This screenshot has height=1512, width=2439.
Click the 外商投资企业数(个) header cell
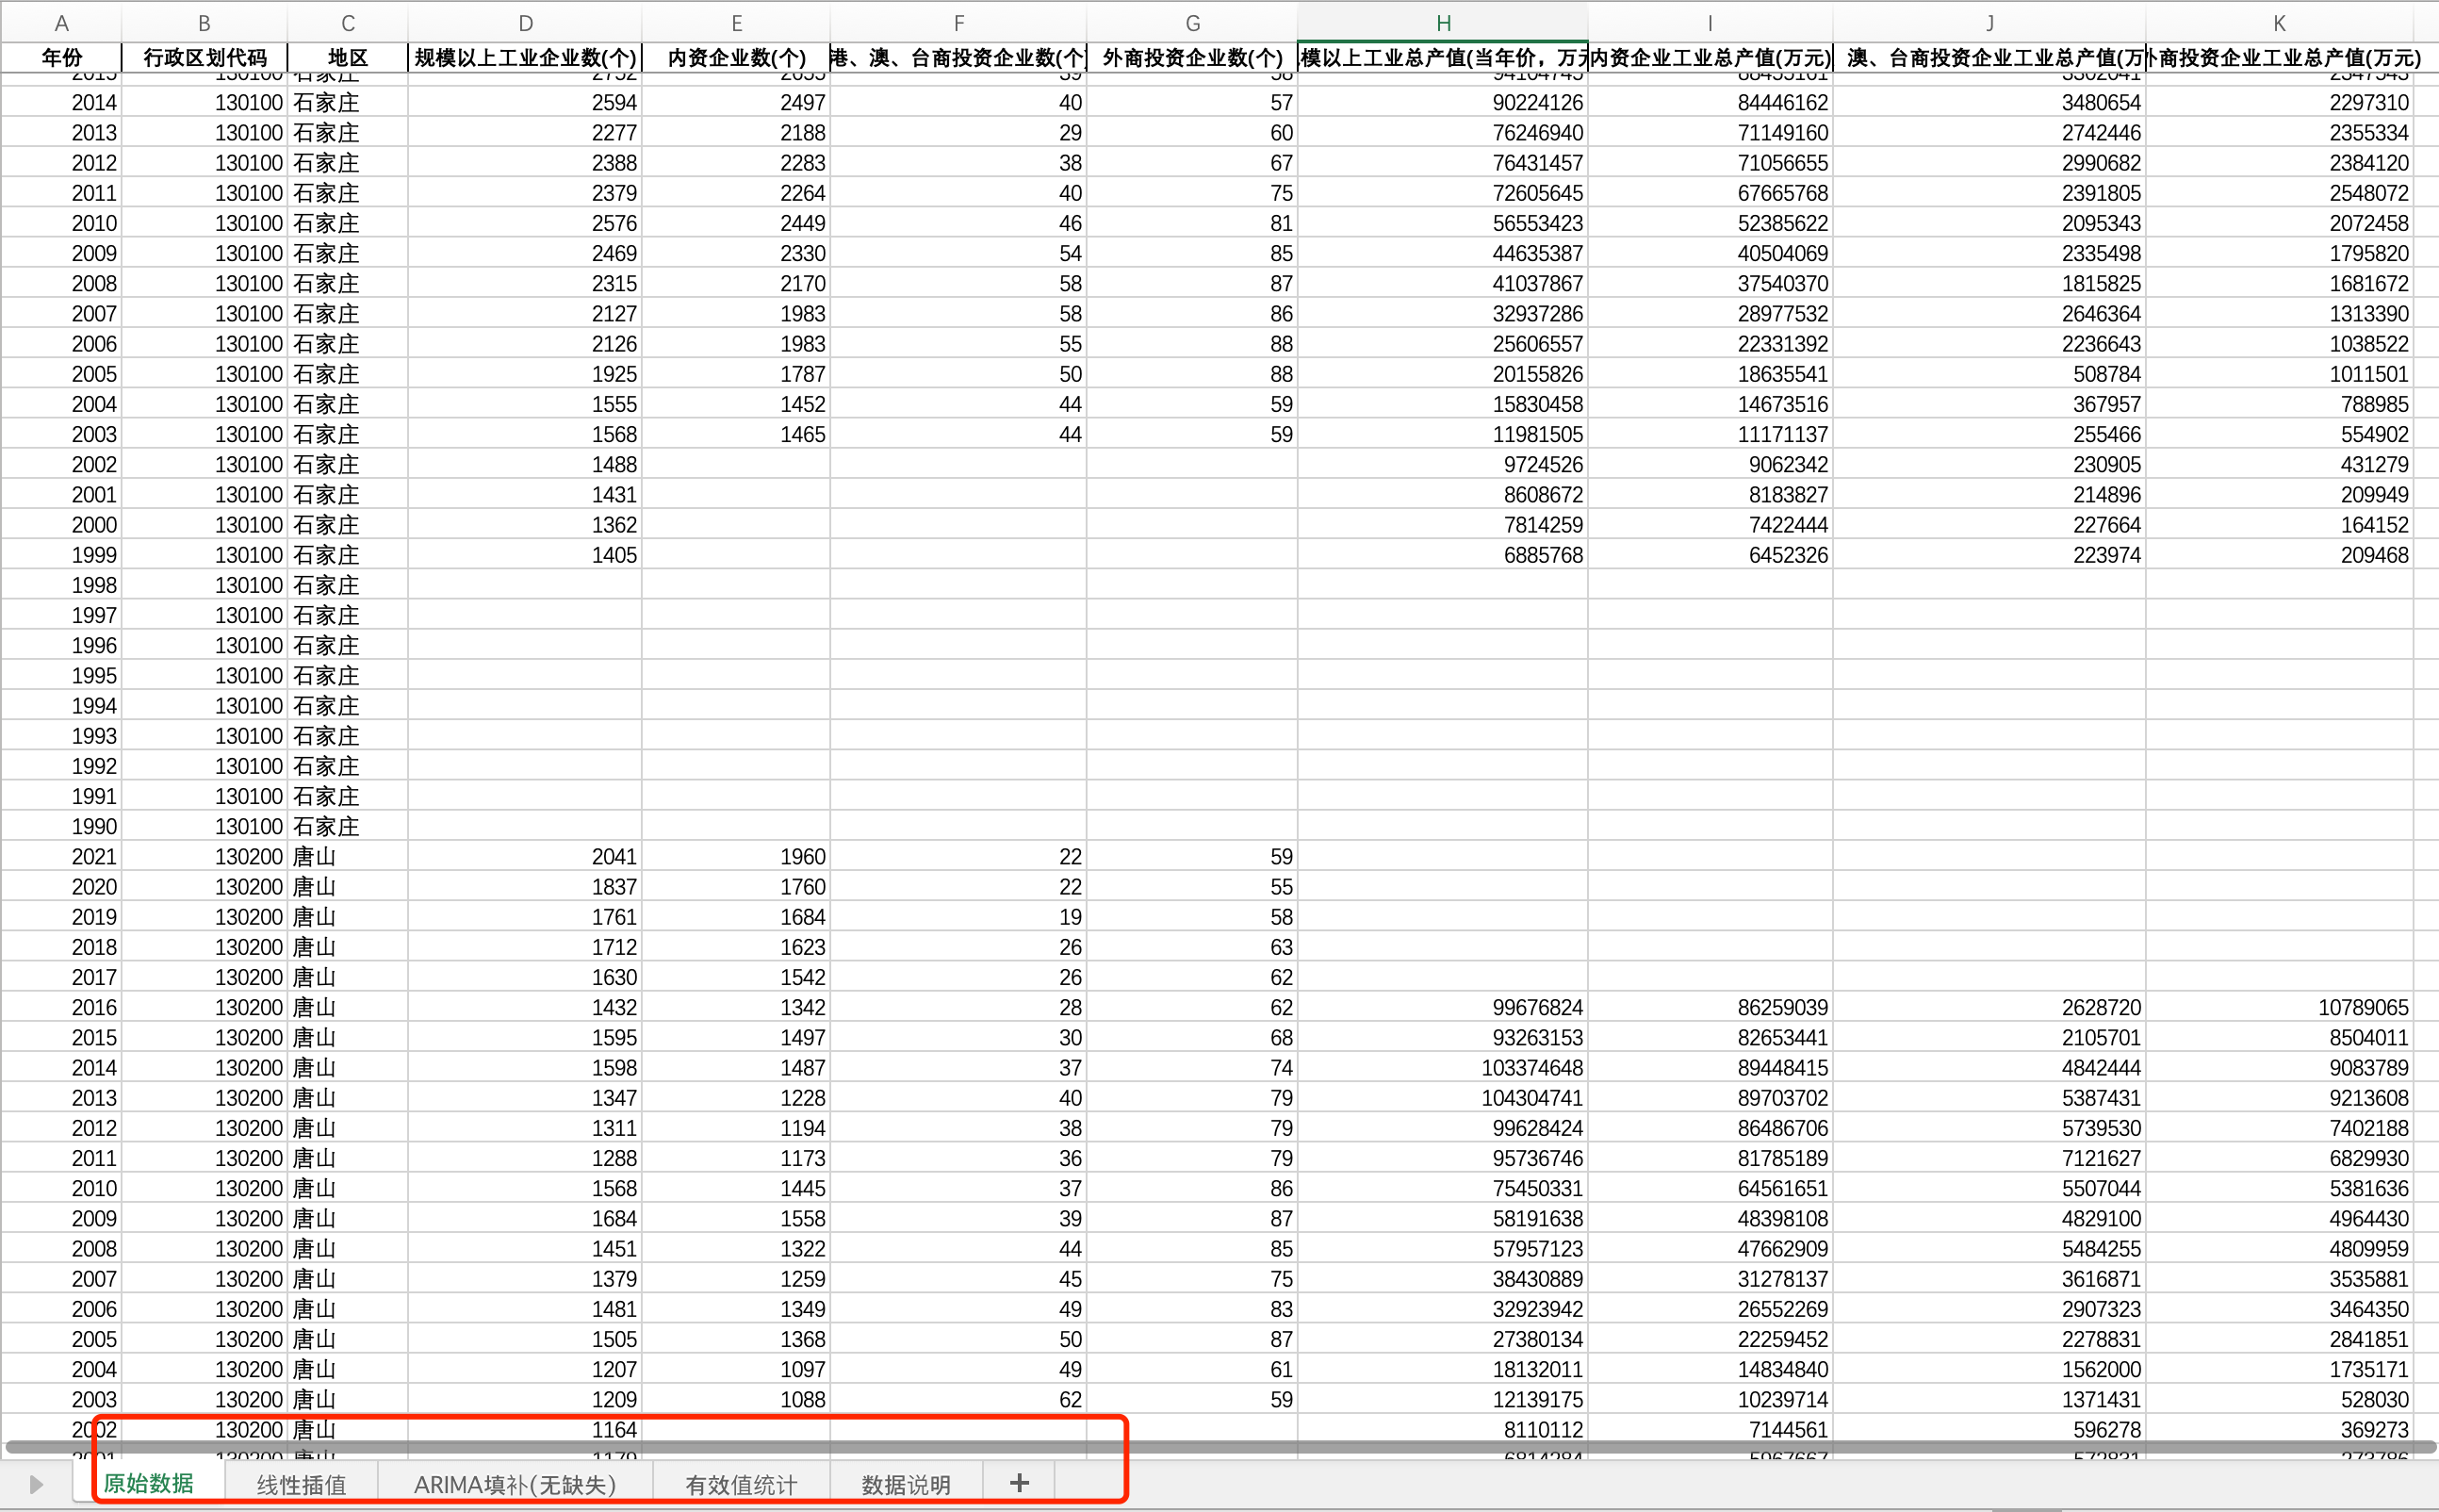tap(1191, 58)
